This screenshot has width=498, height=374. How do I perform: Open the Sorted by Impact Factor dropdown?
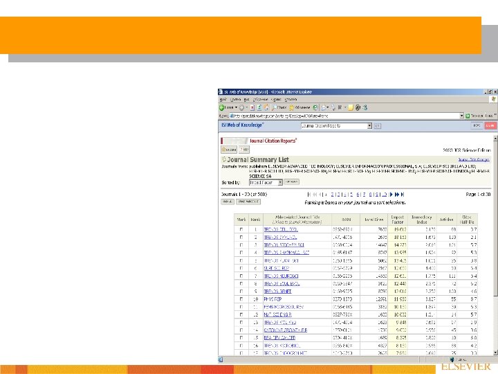280,182
